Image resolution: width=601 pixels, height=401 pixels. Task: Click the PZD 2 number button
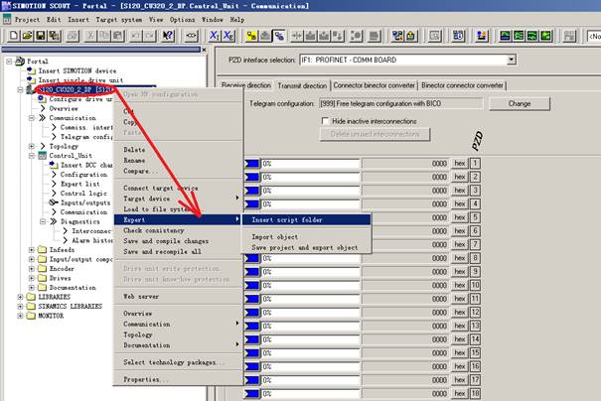(476, 177)
